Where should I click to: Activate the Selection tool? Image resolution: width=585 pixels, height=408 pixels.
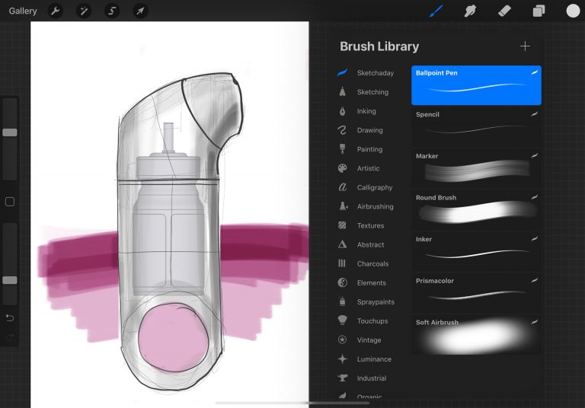[112, 11]
